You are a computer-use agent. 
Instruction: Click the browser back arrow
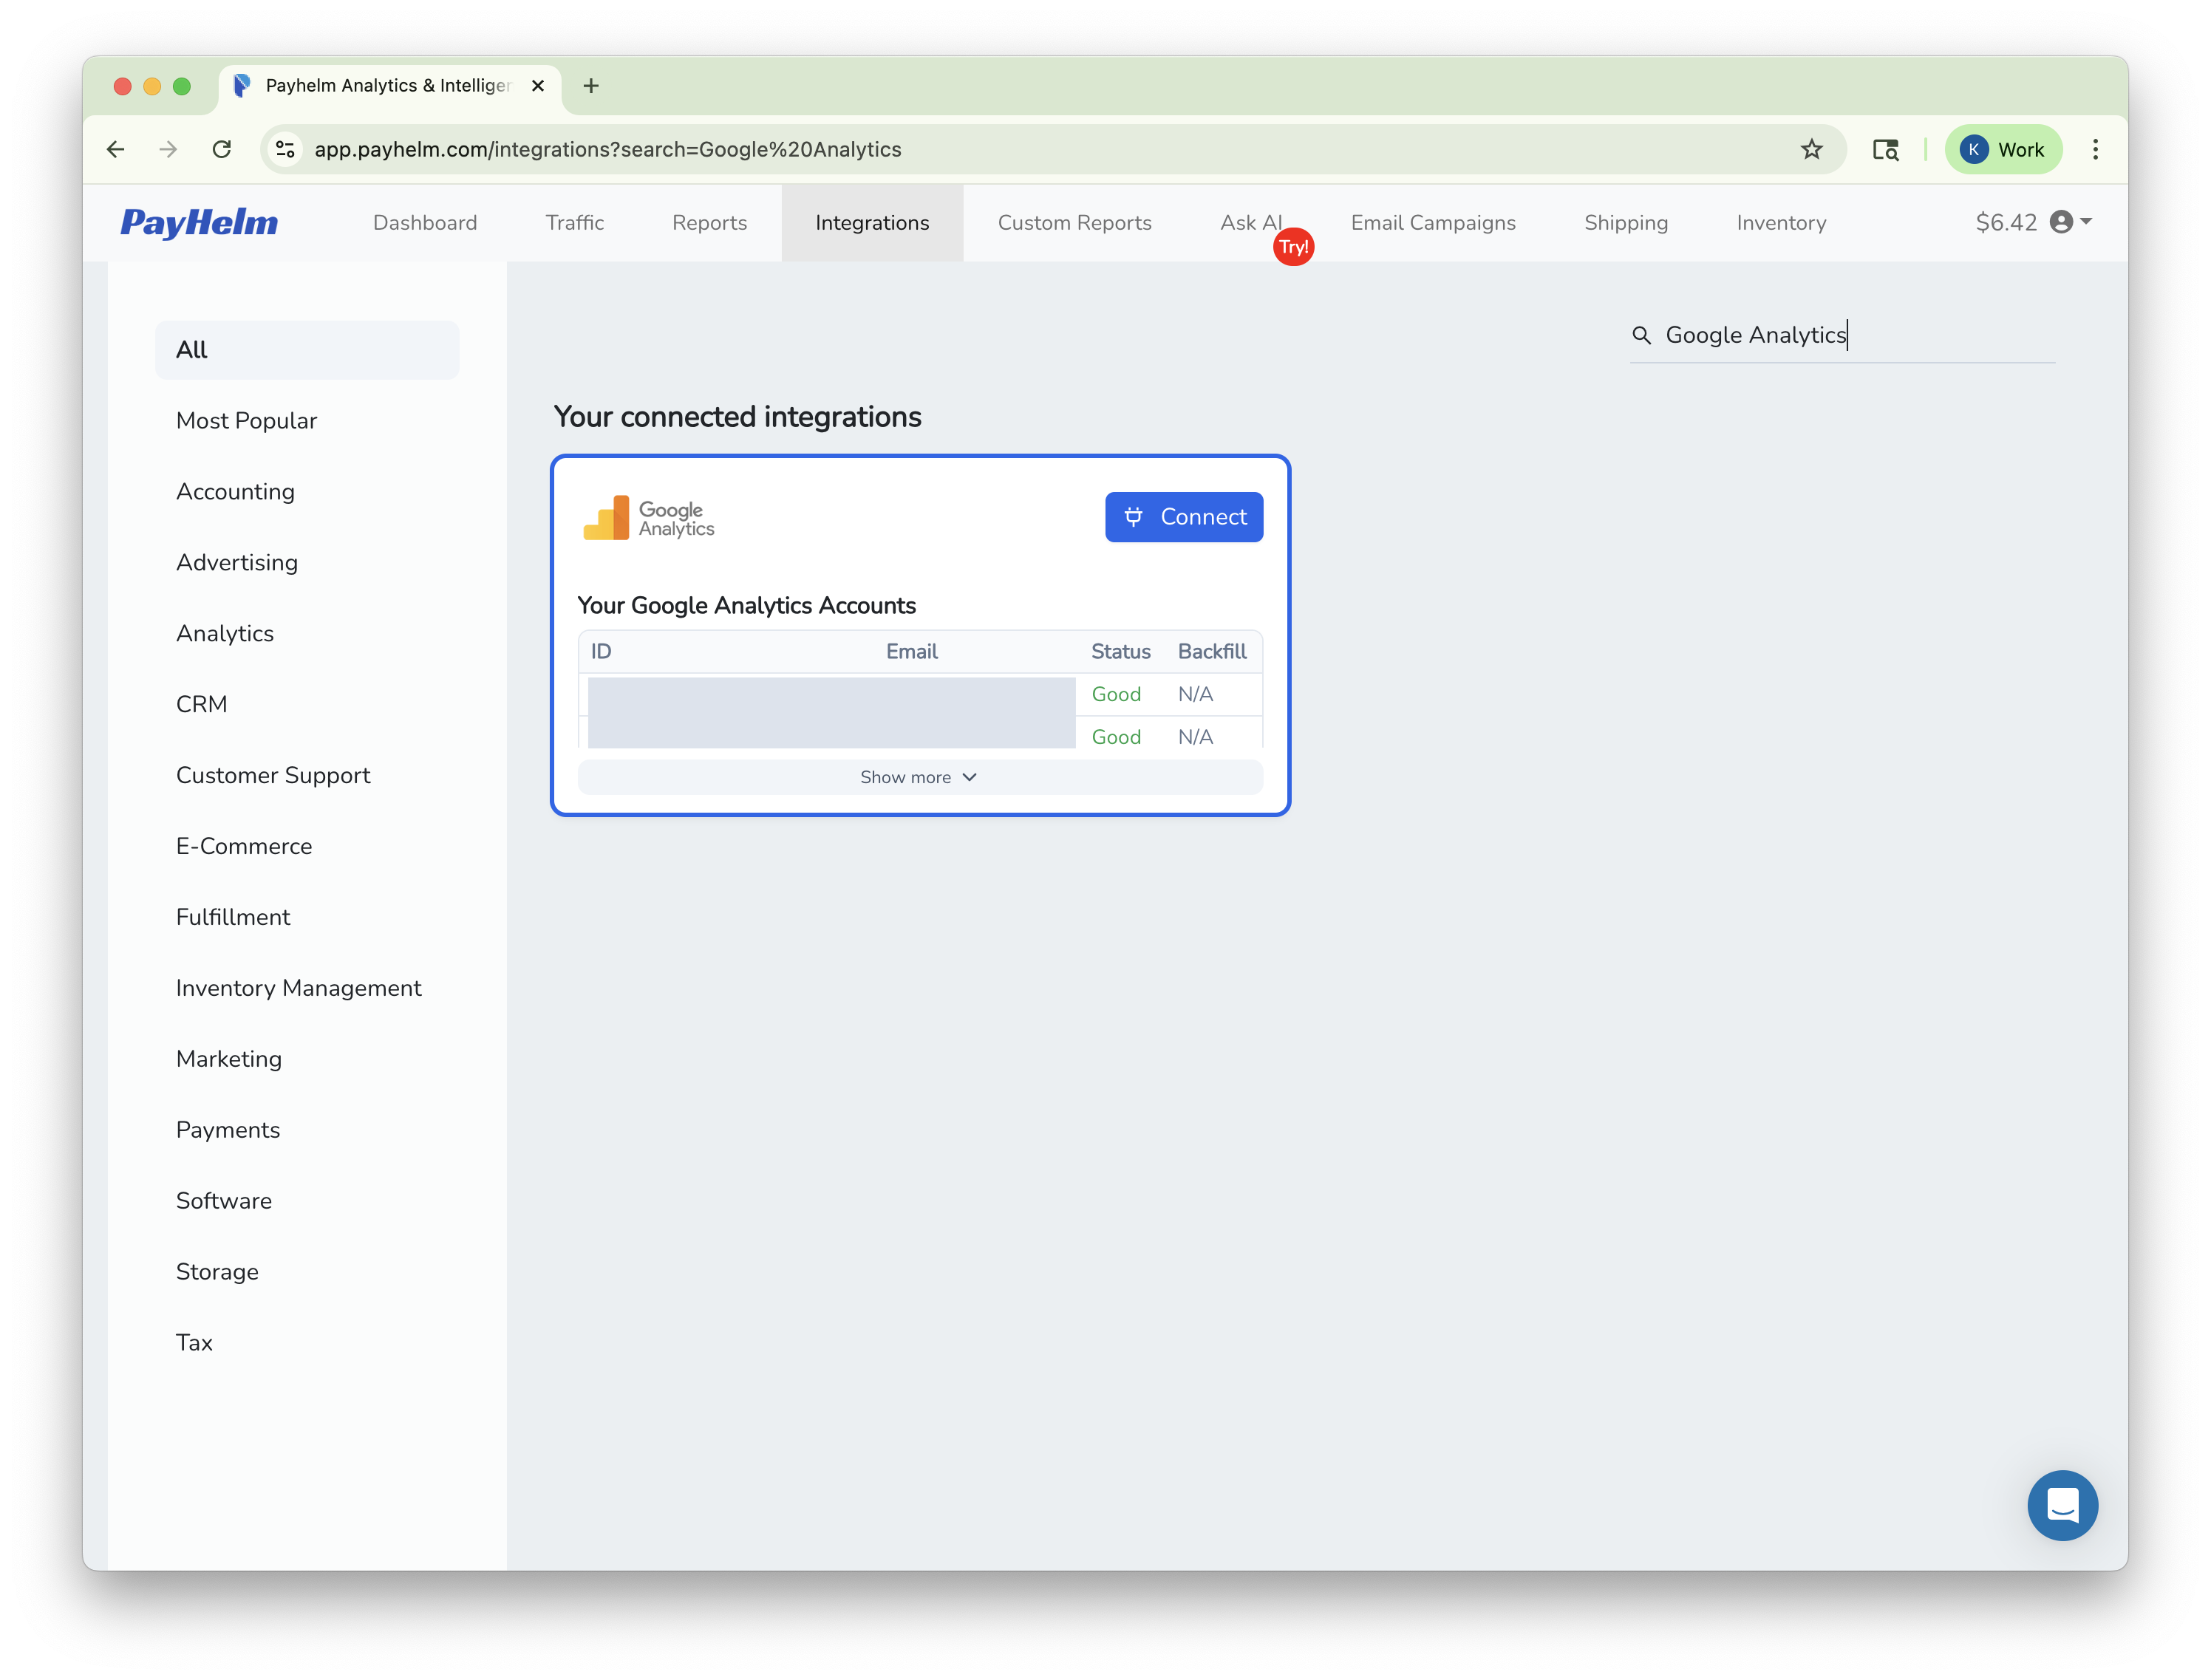(x=116, y=149)
